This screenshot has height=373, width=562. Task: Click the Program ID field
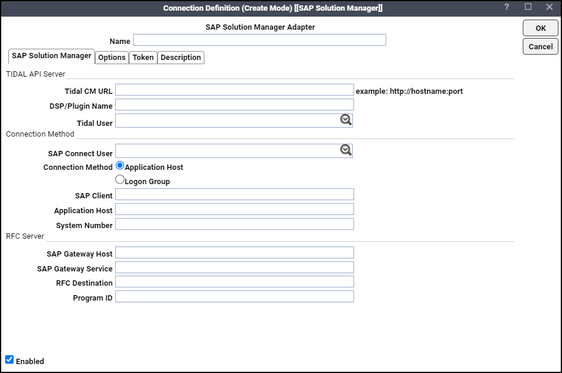[x=235, y=296]
